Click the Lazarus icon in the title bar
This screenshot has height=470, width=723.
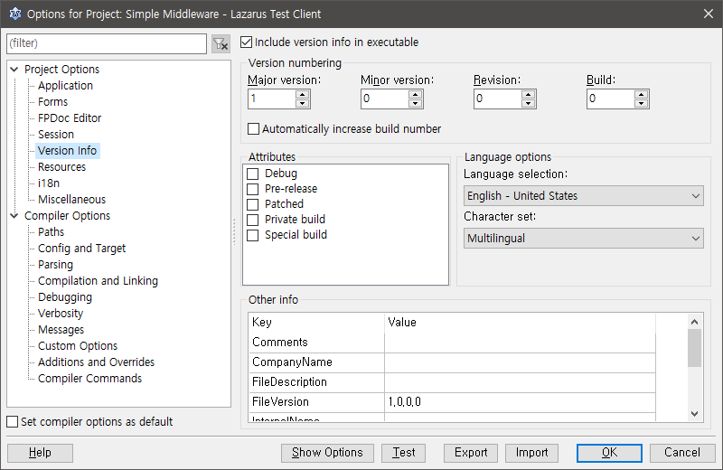pos(14,14)
